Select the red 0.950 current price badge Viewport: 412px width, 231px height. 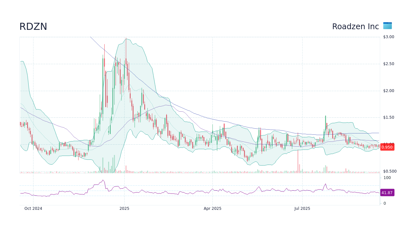(387, 147)
